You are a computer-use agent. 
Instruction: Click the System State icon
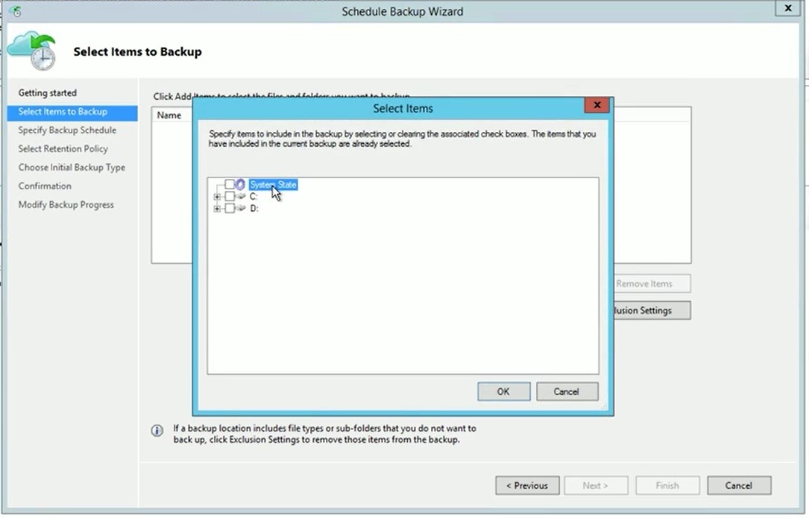241,184
